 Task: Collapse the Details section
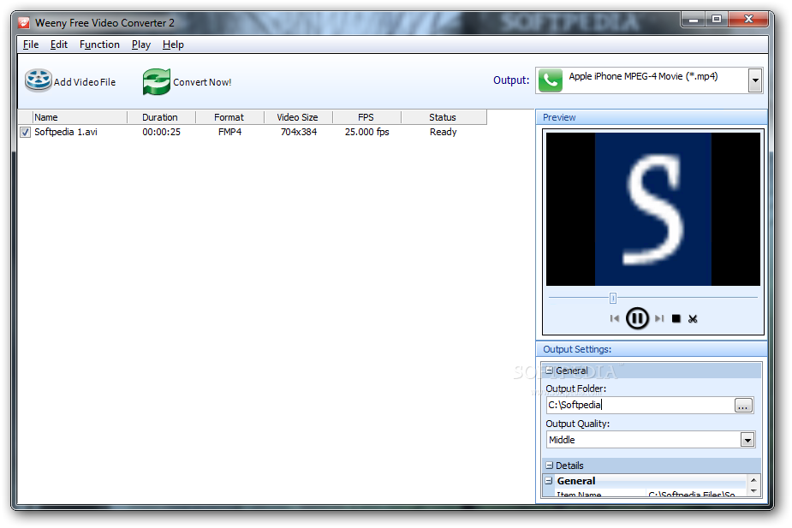pos(550,466)
